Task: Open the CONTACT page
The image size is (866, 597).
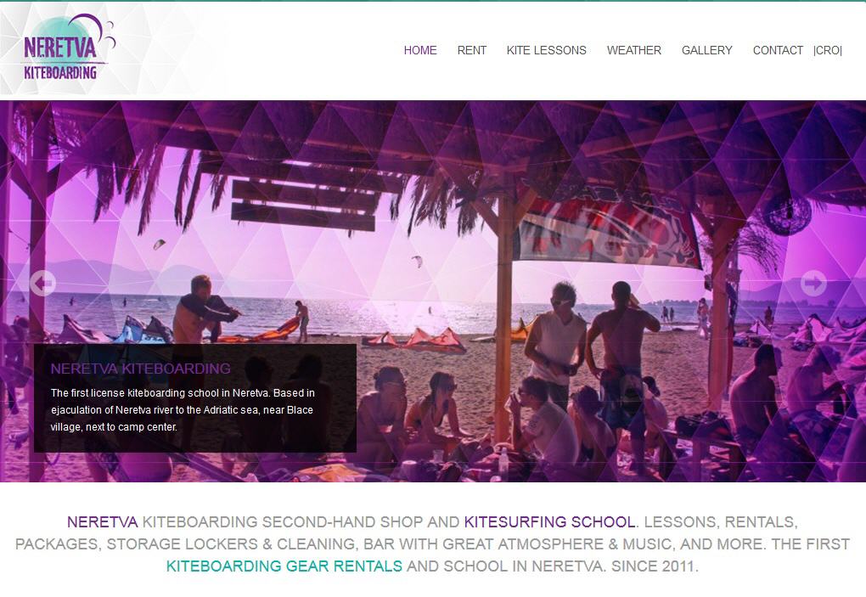Action: click(x=778, y=50)
